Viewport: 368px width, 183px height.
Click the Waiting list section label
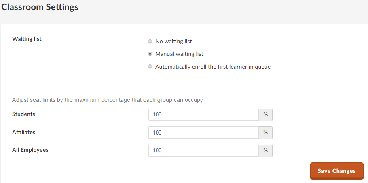[27, 39]
